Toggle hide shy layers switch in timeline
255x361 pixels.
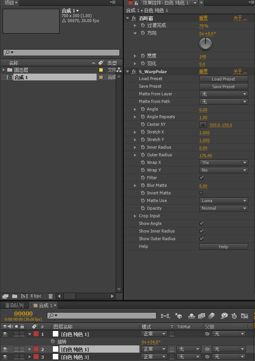(x=191, y=316)
